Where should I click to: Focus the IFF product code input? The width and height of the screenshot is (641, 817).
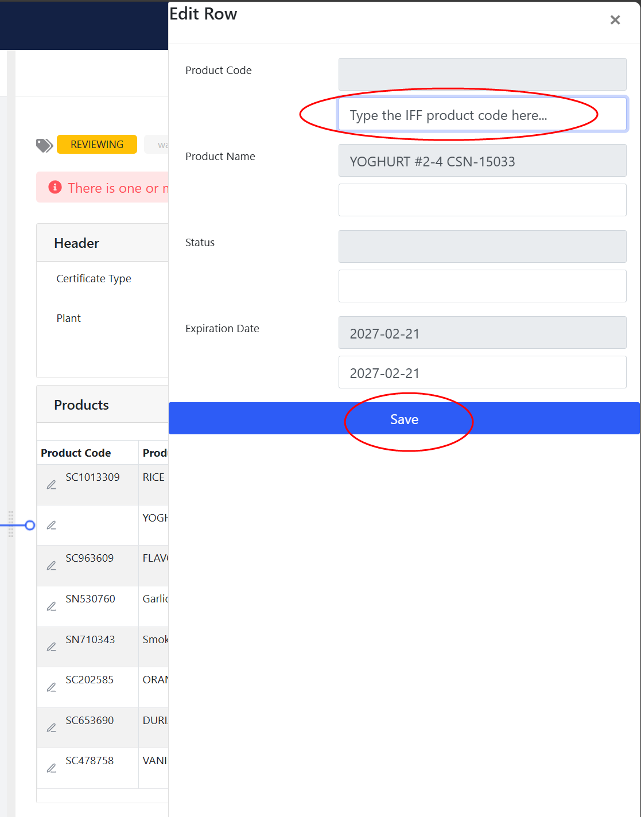tap(482, 115)
